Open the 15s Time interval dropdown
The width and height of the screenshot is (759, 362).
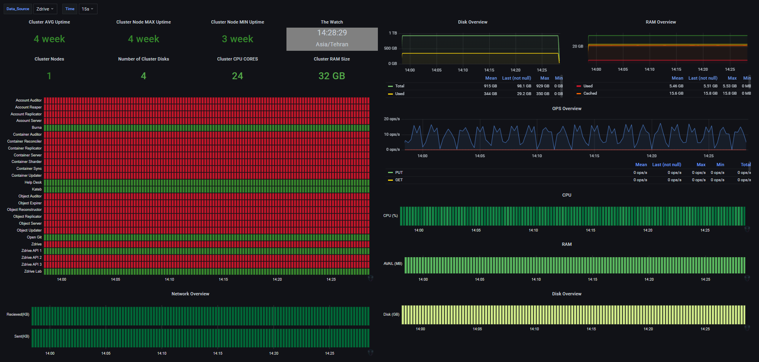[x=87, y=9]
